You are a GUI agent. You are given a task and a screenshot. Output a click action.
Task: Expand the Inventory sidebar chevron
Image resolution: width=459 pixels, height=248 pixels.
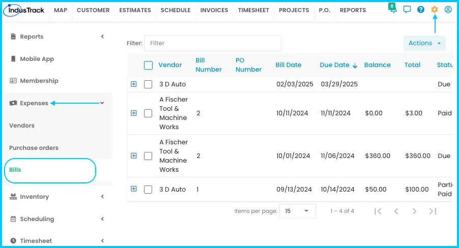coord(102,197)
